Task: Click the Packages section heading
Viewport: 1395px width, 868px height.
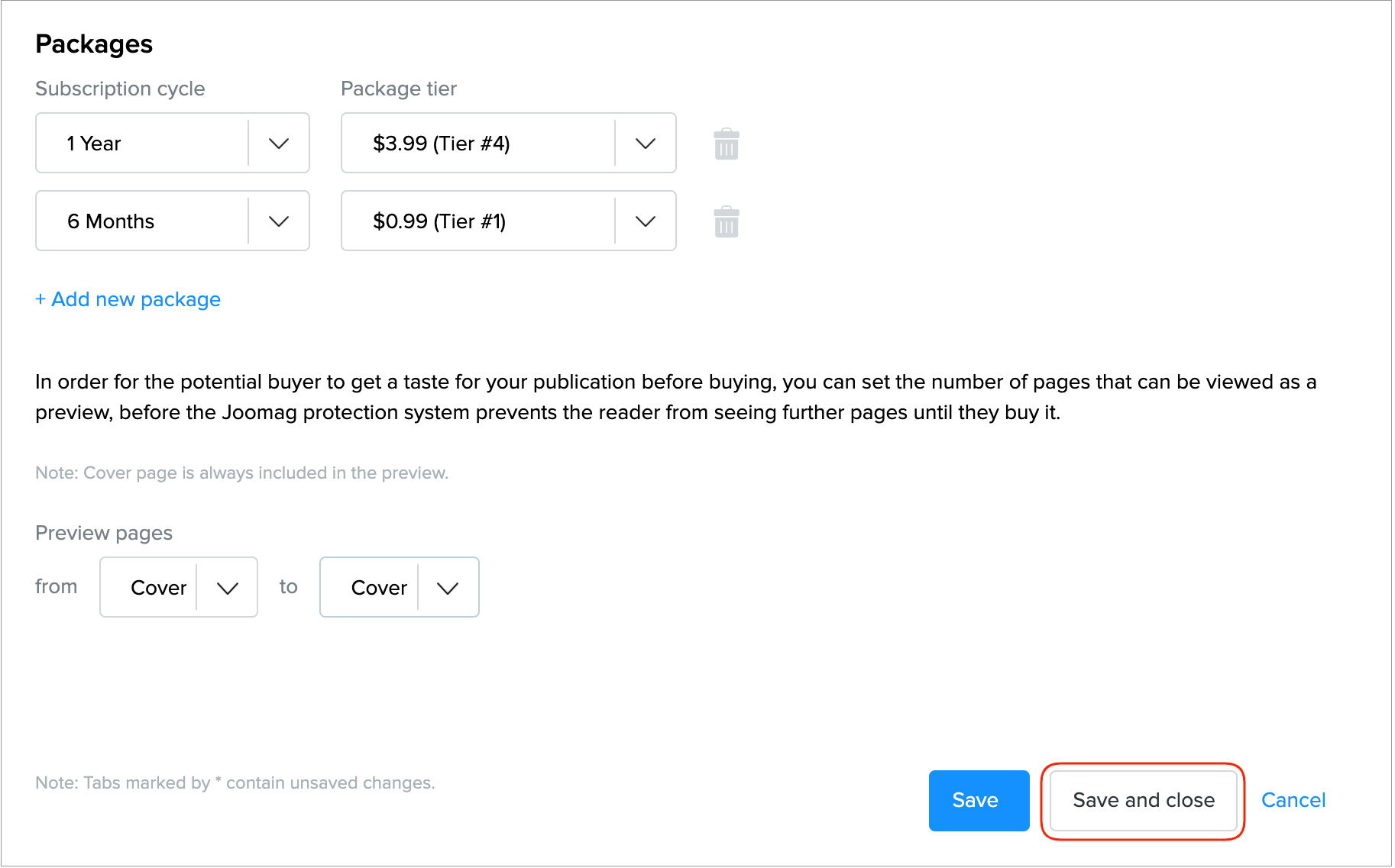Action: coord(94,44)
